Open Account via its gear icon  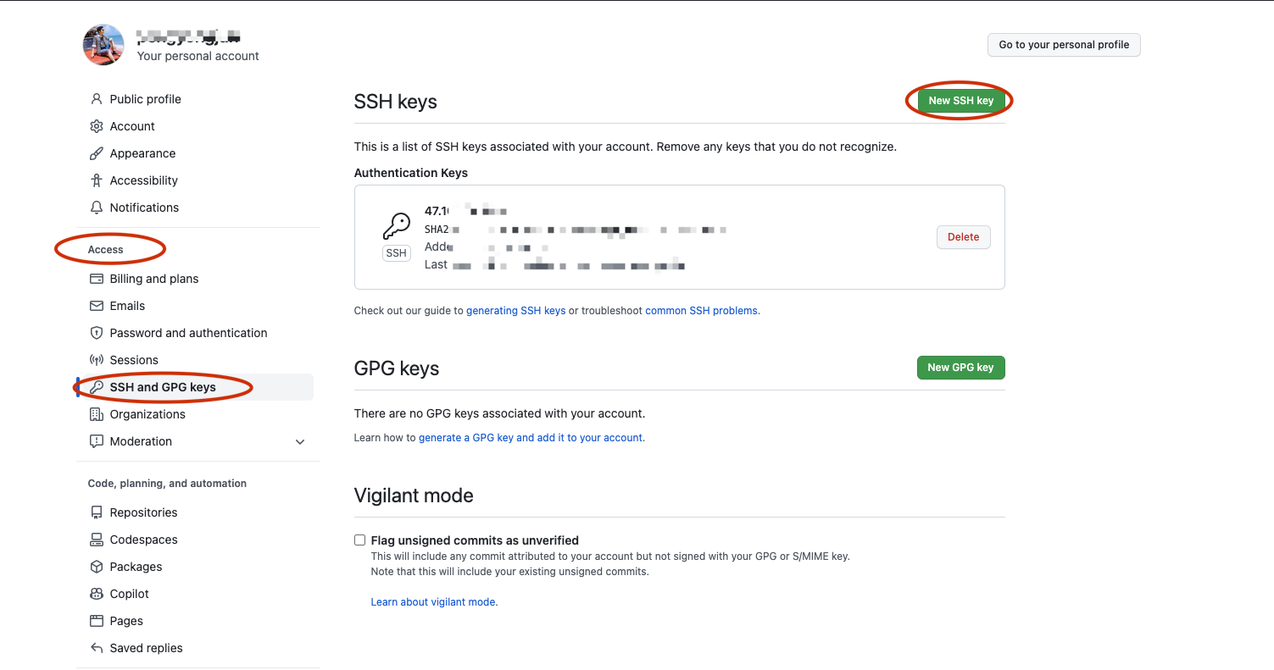coord(97,126)
